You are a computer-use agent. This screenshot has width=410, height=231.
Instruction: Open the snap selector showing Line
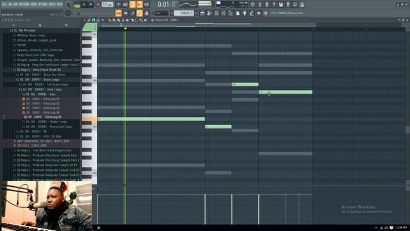(x=161, y=13)
